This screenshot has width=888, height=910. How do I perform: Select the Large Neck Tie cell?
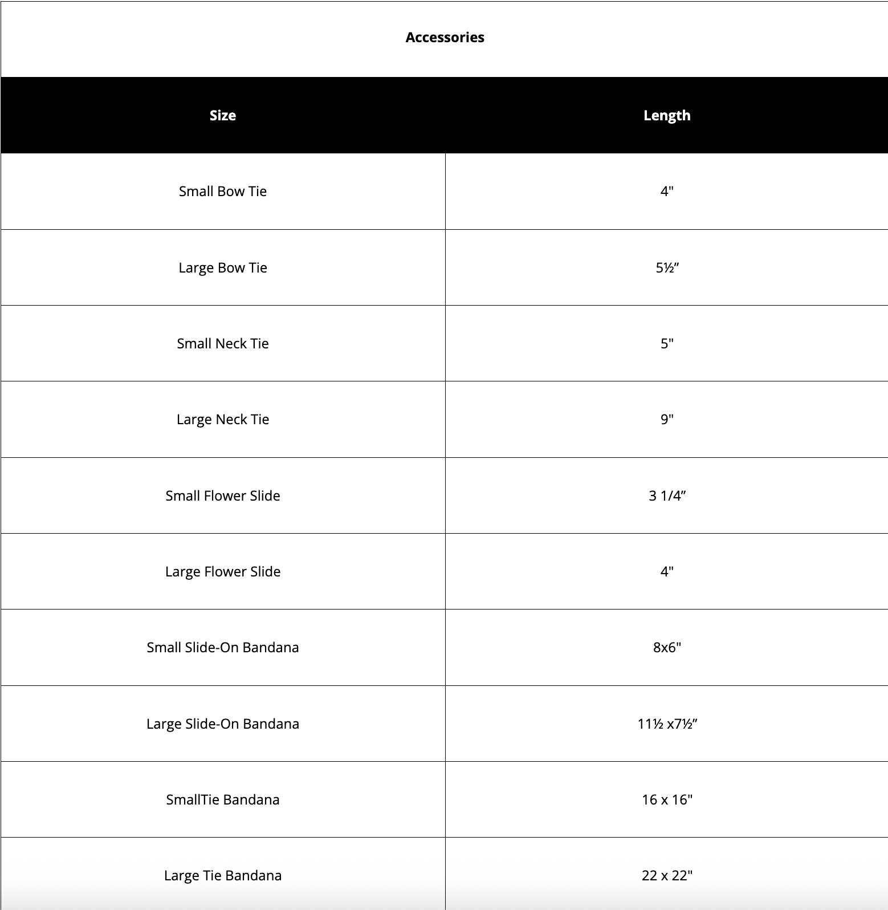tap(223, 420)
